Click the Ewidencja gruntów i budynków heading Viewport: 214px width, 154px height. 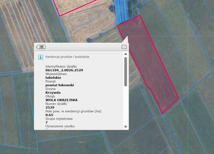[x=67, y=57]
